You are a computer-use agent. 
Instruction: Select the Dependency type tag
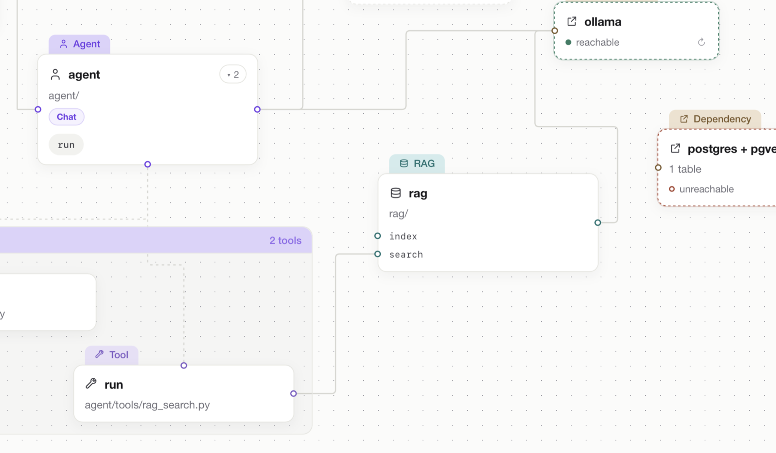pos(715,119)
